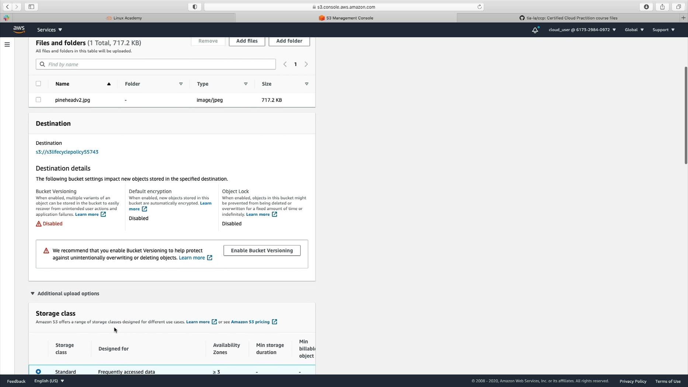Open external link icon for Default encryption Learn more
The width and height of the screenshot is (688, 387).
[145, 209]
